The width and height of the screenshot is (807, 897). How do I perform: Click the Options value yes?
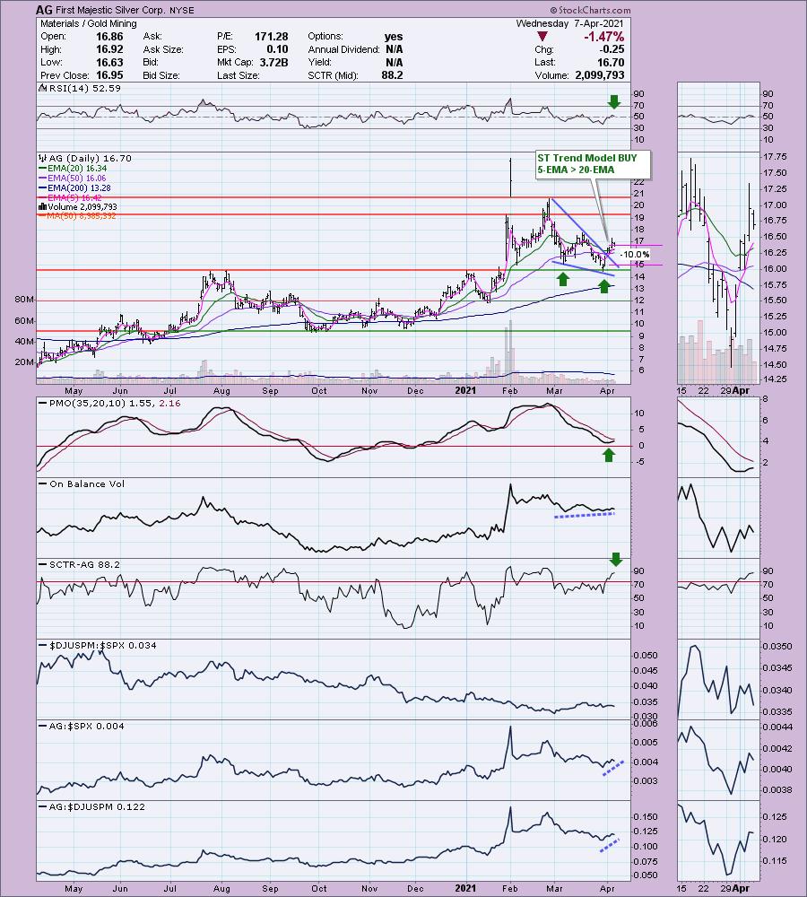click(394, 36)
